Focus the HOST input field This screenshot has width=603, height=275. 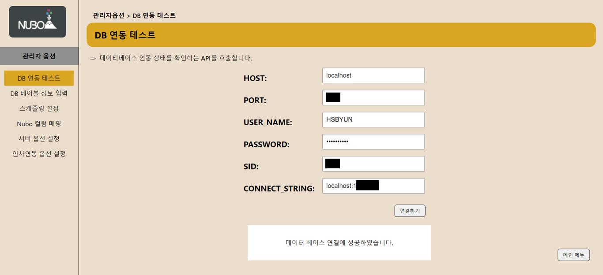(x=373, y=75)
